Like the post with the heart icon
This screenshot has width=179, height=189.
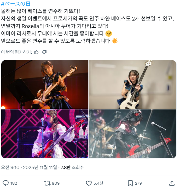[89, 183]
